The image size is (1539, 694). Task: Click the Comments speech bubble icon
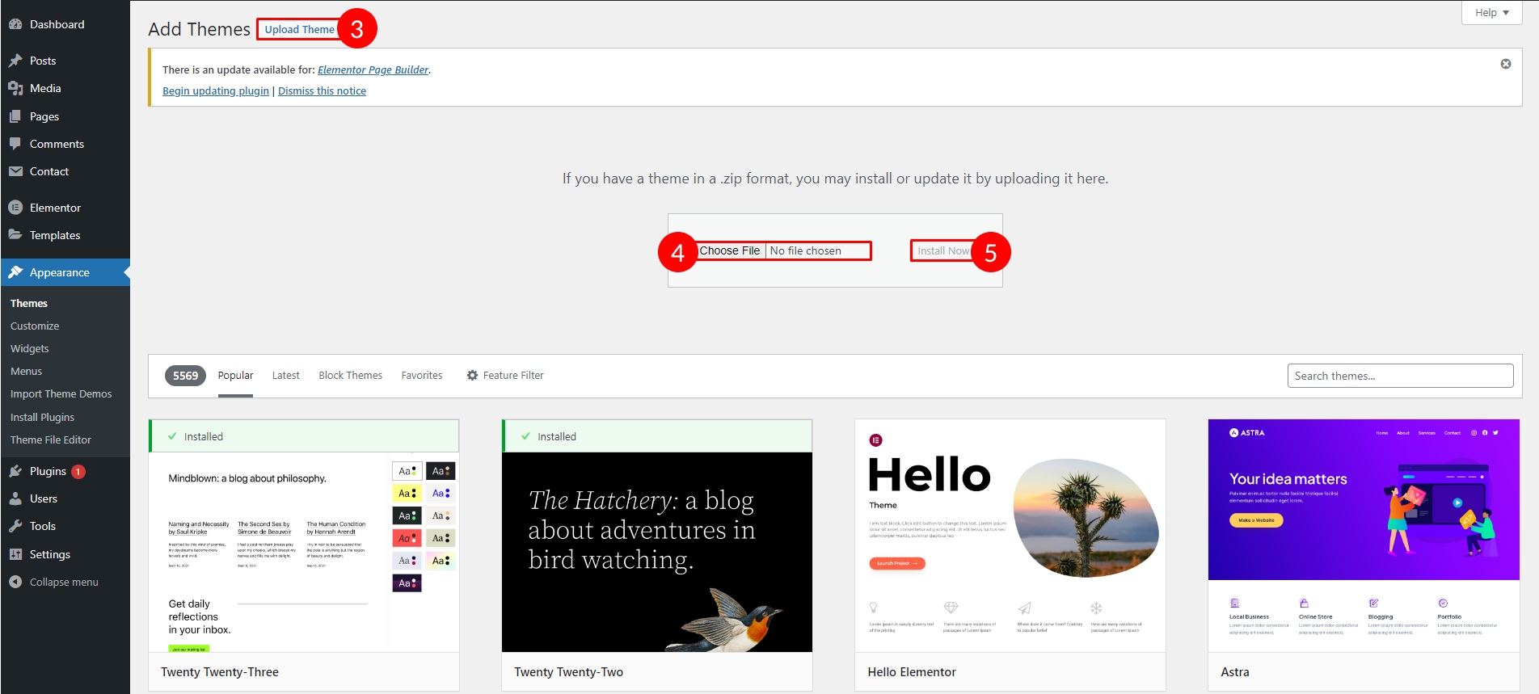coord(15,144)
